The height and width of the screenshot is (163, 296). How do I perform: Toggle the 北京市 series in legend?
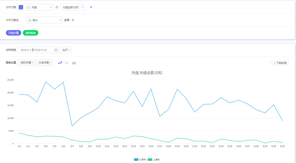tap(140, 160)
